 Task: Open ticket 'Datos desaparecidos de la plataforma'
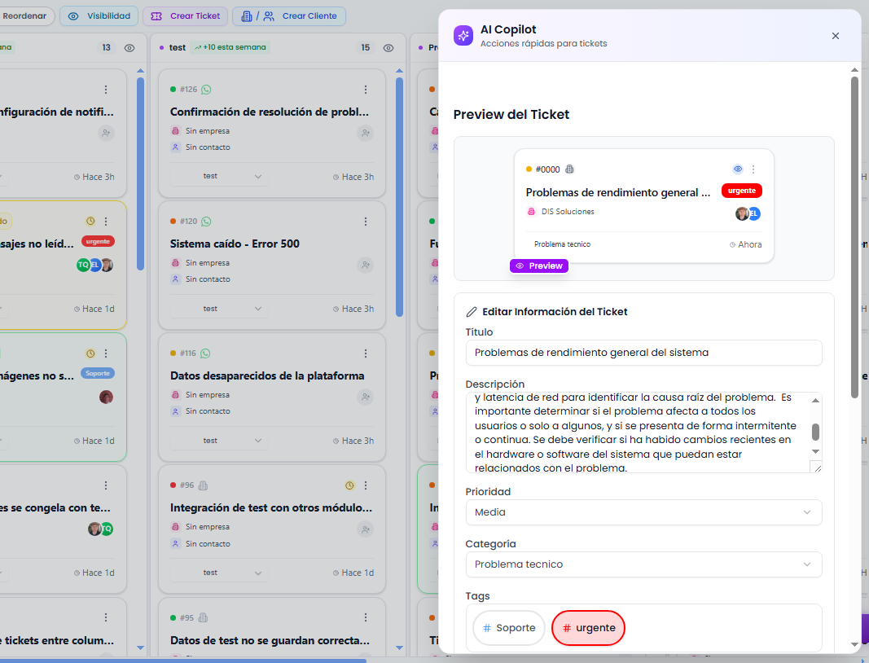tap(267, 375)
